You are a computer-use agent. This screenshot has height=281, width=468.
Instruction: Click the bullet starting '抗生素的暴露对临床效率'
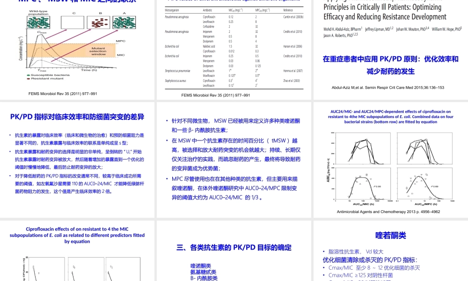pyautogui.click(x=80, y=139)
